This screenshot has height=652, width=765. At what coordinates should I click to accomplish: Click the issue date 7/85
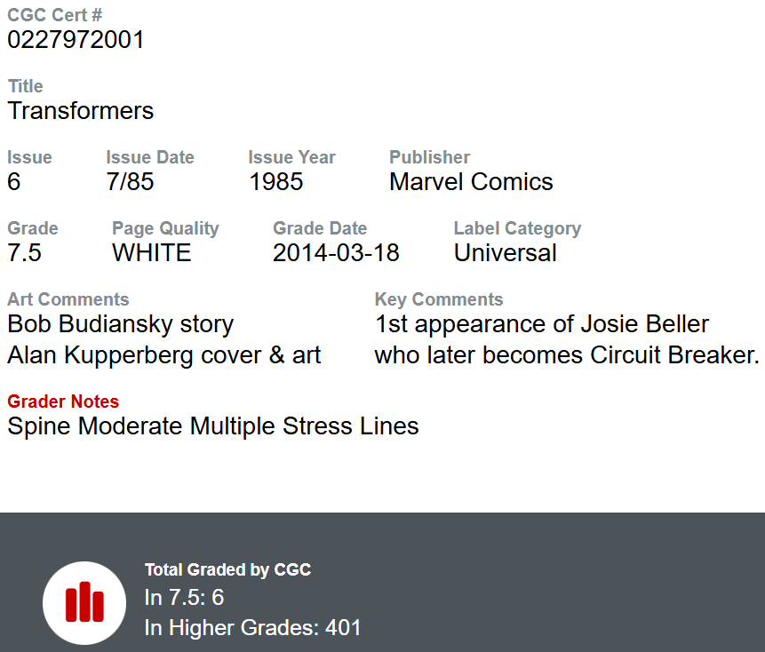click(130, 182)
